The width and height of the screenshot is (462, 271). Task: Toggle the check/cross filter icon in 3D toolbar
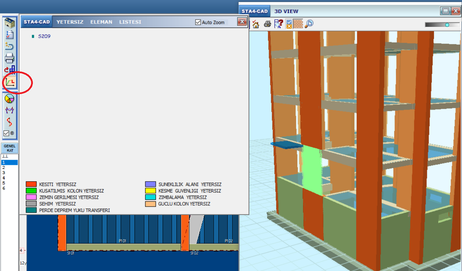click(289, 24)
